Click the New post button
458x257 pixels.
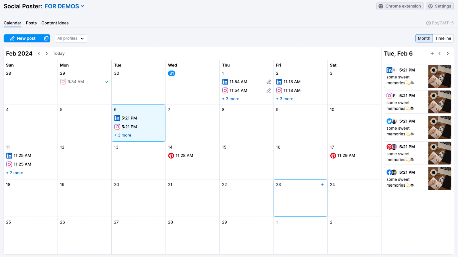coord(23,38)
